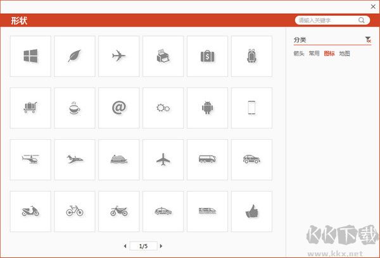Select the dollar briefcase icon
The width and height of the screenshot is (380, 258).
[207, 56]
